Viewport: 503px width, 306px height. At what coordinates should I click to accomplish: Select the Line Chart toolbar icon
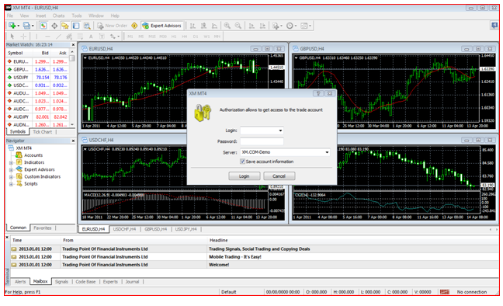pos(214,26)
